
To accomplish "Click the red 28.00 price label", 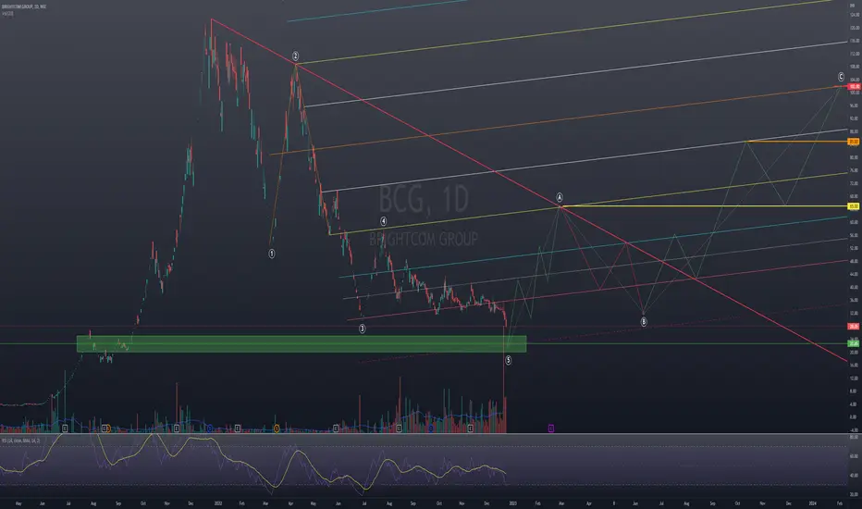I will [x=854, y=327].
